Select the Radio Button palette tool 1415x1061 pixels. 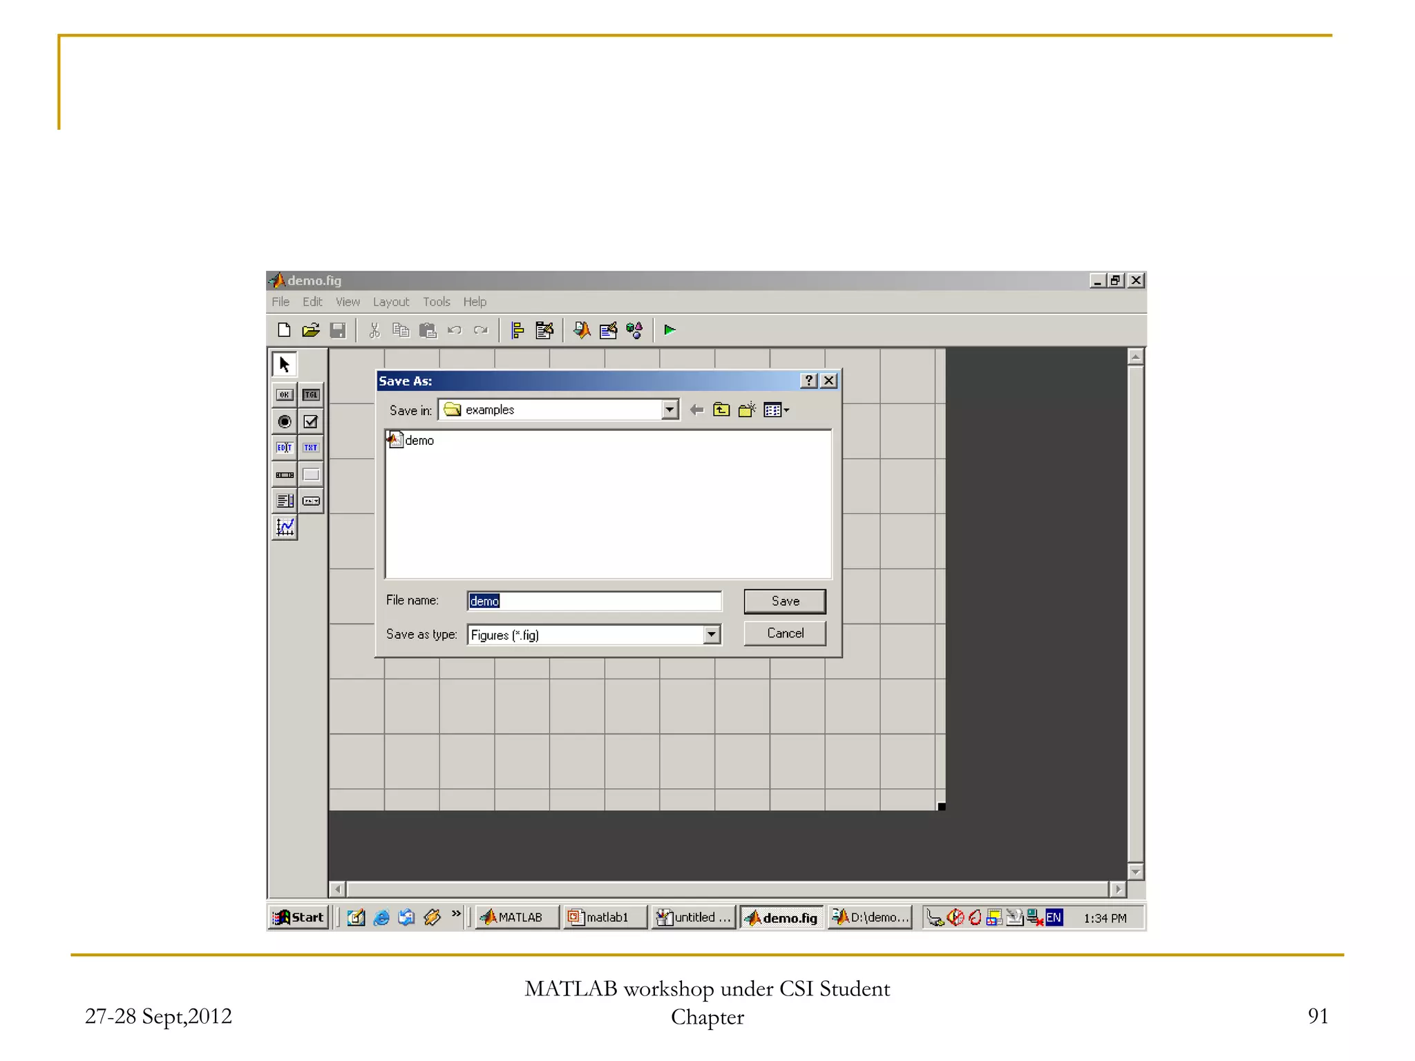coord(284,421)
